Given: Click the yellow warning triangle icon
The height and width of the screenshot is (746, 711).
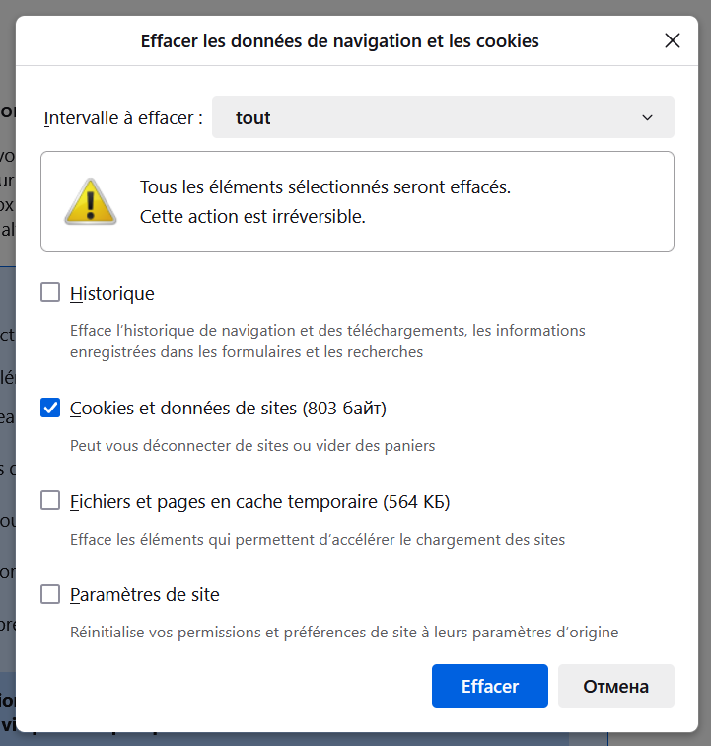Looking at the screenshot, I should coord(91,201).
